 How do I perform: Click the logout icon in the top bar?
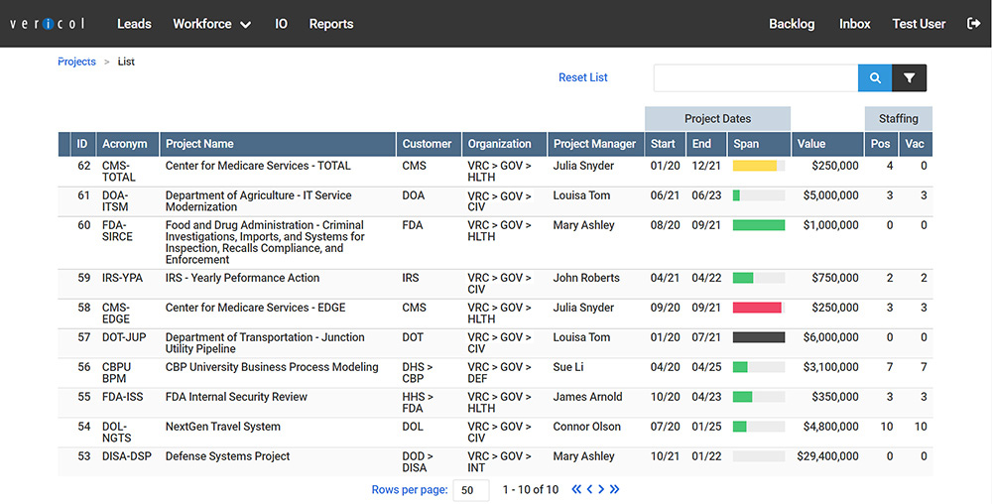(972, 24)
